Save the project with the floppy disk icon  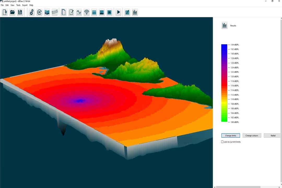point(20,12)
